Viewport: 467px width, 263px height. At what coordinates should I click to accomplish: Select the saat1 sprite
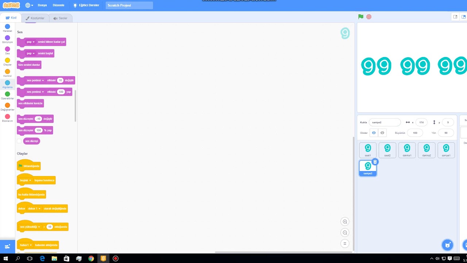pyautogui.click(x=368, y=150)
